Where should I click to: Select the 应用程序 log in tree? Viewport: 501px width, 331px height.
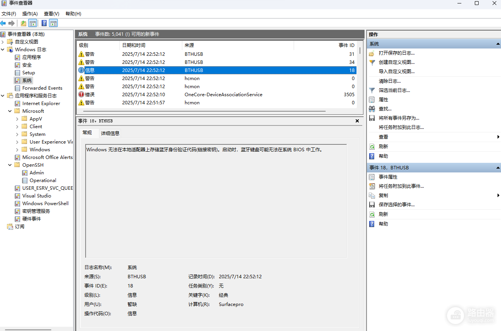click(x=32, y=57)
